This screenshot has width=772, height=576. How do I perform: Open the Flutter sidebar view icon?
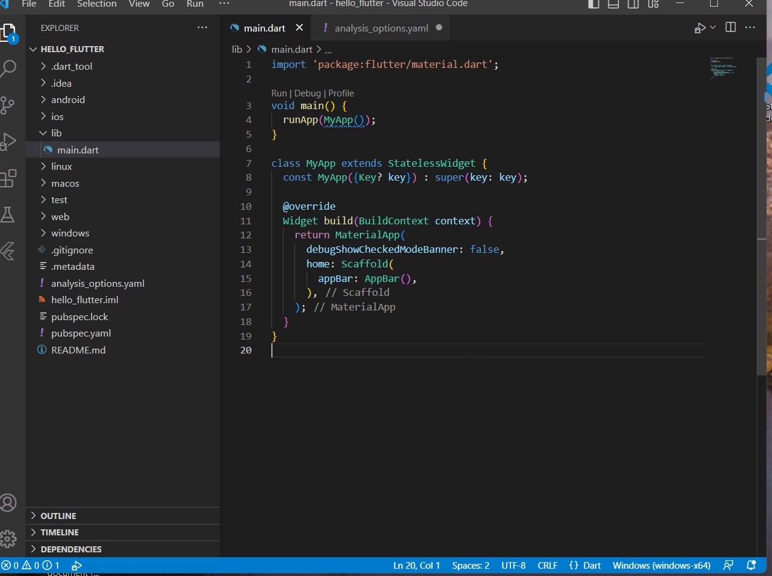7,250
